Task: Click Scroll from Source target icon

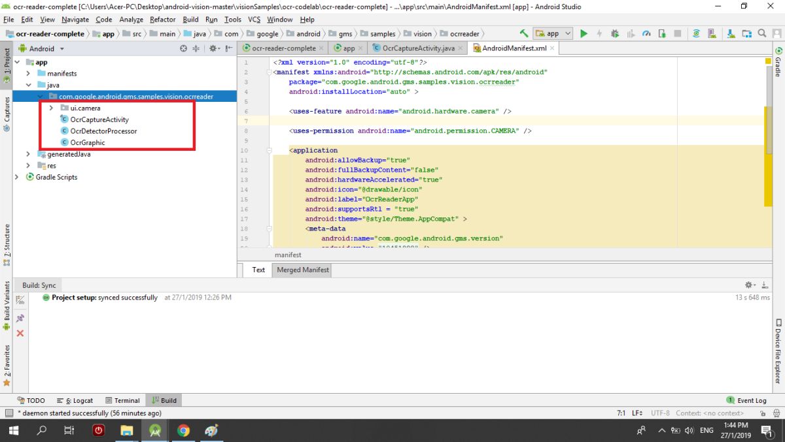Action: click(x=183, y=48)
